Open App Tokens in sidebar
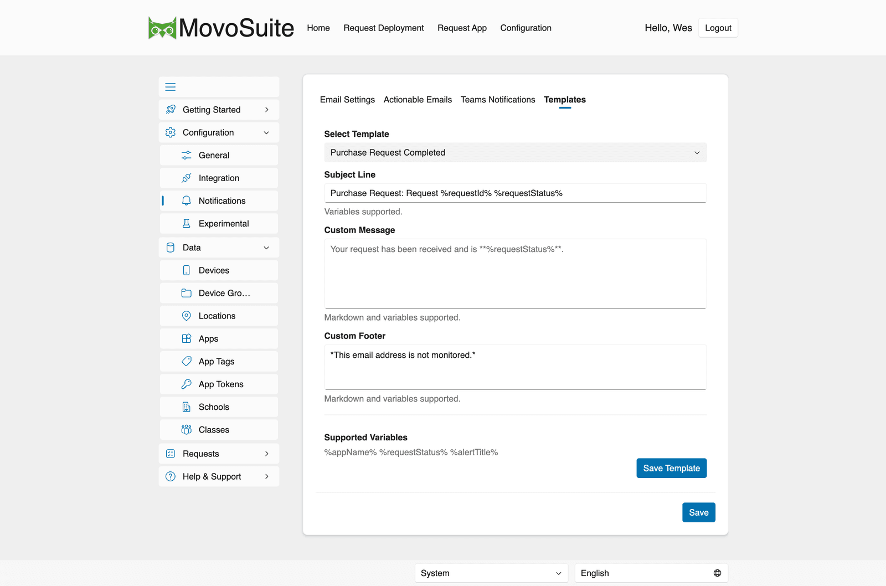 pyautogui.click(x=219, y=384)
